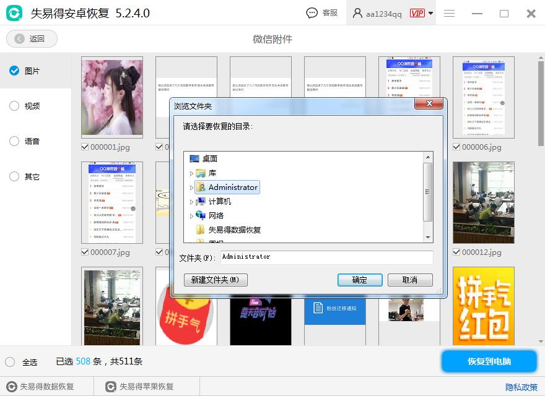Viewport: 545px width, 396px height.
Task: Click the 失易得安卓恢复 app logo icon
Action: pos(14,12)
